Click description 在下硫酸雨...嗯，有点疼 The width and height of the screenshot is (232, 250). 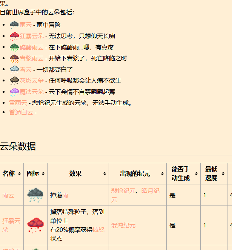[81, 48]
